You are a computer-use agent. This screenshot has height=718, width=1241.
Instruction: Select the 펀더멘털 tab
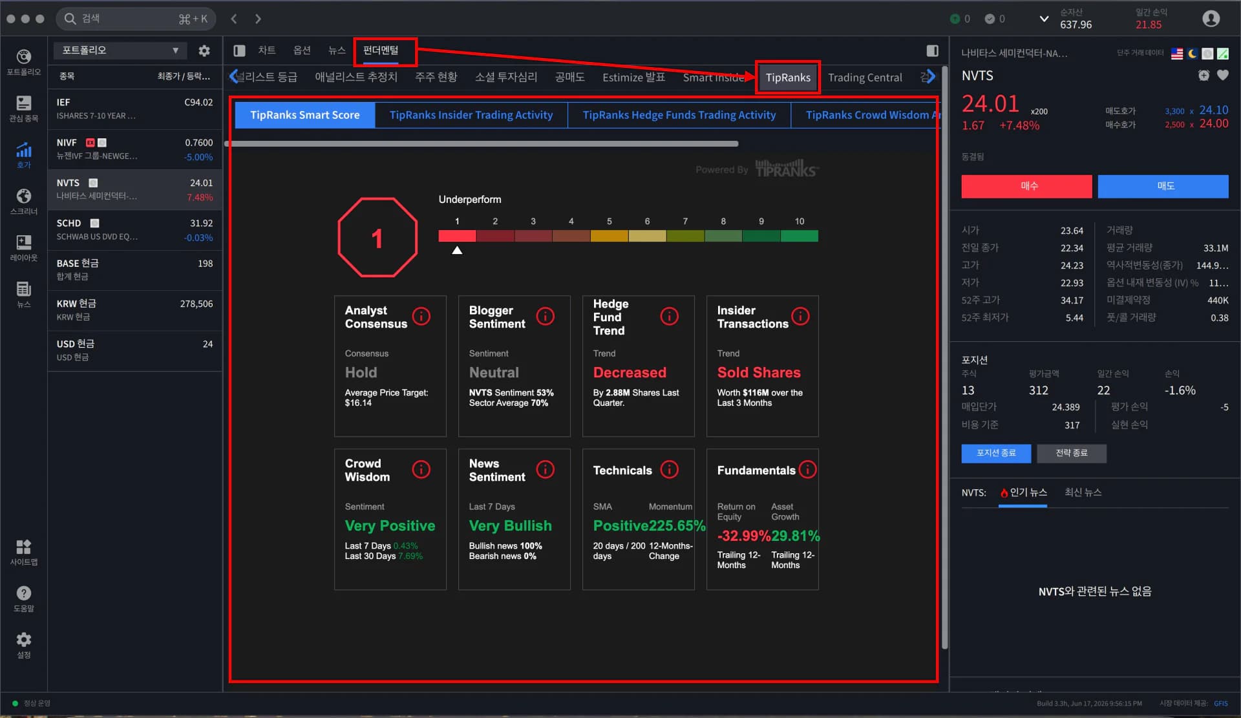[381, 50]
